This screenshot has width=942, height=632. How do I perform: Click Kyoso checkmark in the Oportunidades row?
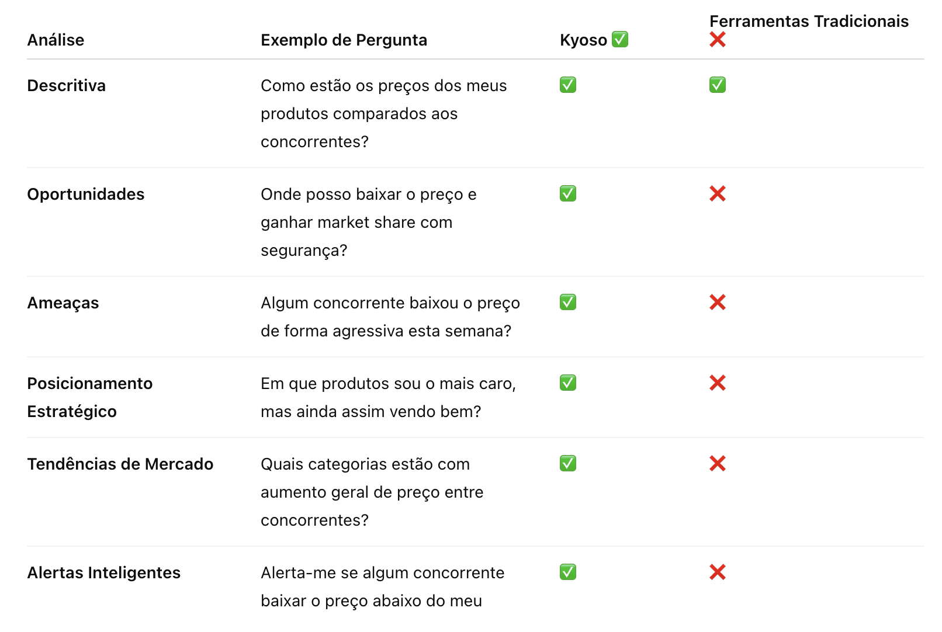point(568,193)
